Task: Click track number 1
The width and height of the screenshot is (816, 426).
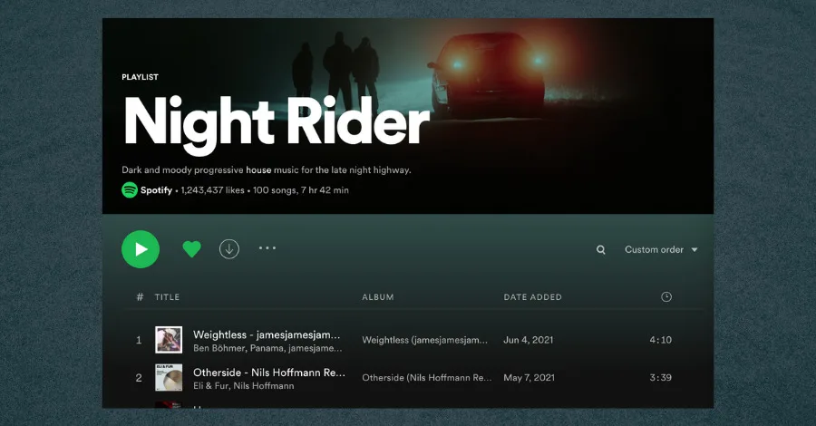Action: click(139, 340)
